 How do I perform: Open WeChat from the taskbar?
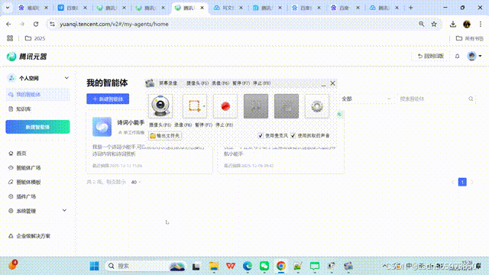264,266
